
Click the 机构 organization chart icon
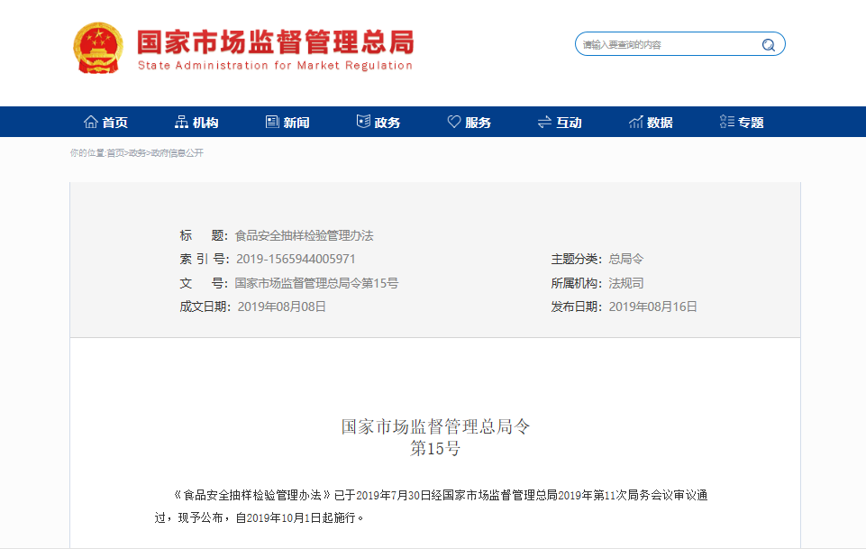point(181,123)
